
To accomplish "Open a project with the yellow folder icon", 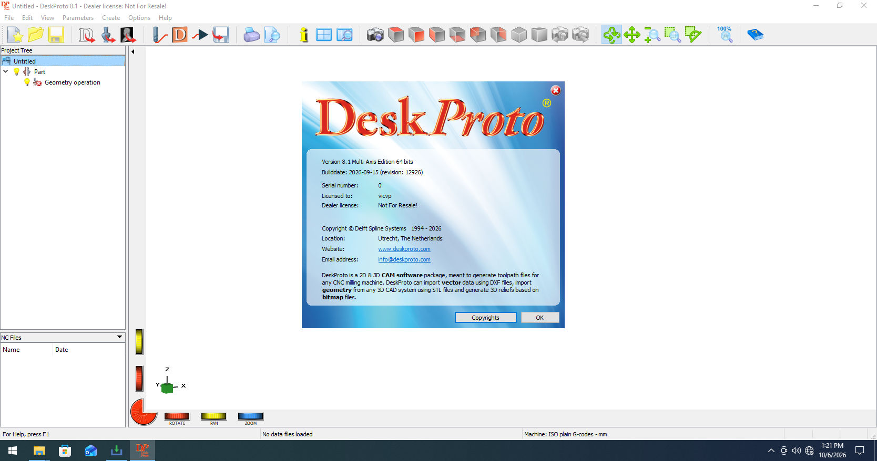I will pos(36,35).
